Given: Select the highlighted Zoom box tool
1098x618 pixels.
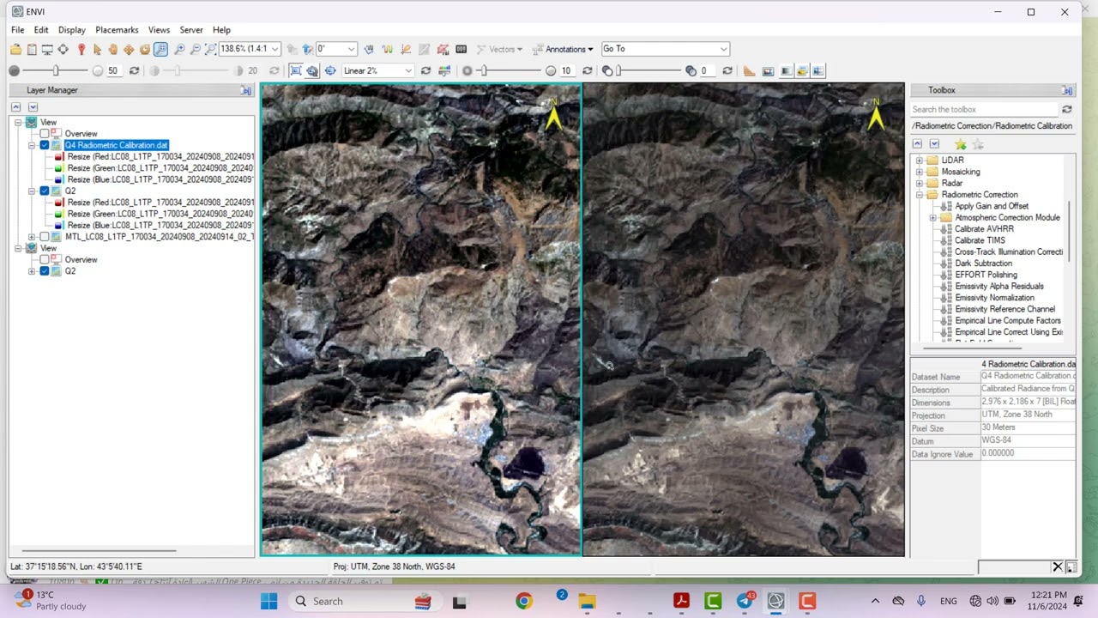Looking at the screenshot, I should click(x=160, y=50).
